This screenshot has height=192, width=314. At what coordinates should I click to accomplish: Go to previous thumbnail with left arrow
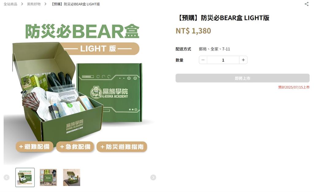click(6, 177)
